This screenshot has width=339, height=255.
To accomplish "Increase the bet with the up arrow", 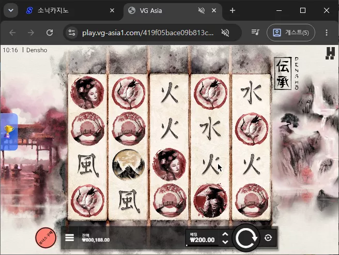I will click(x=225, y=234).
